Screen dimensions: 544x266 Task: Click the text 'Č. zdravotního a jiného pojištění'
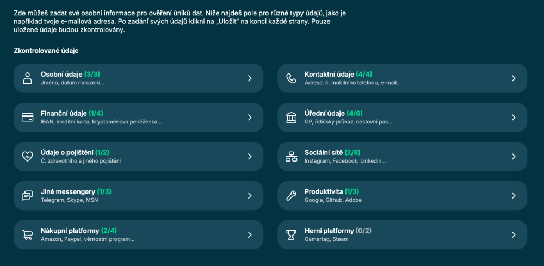(x=81, y=161)
